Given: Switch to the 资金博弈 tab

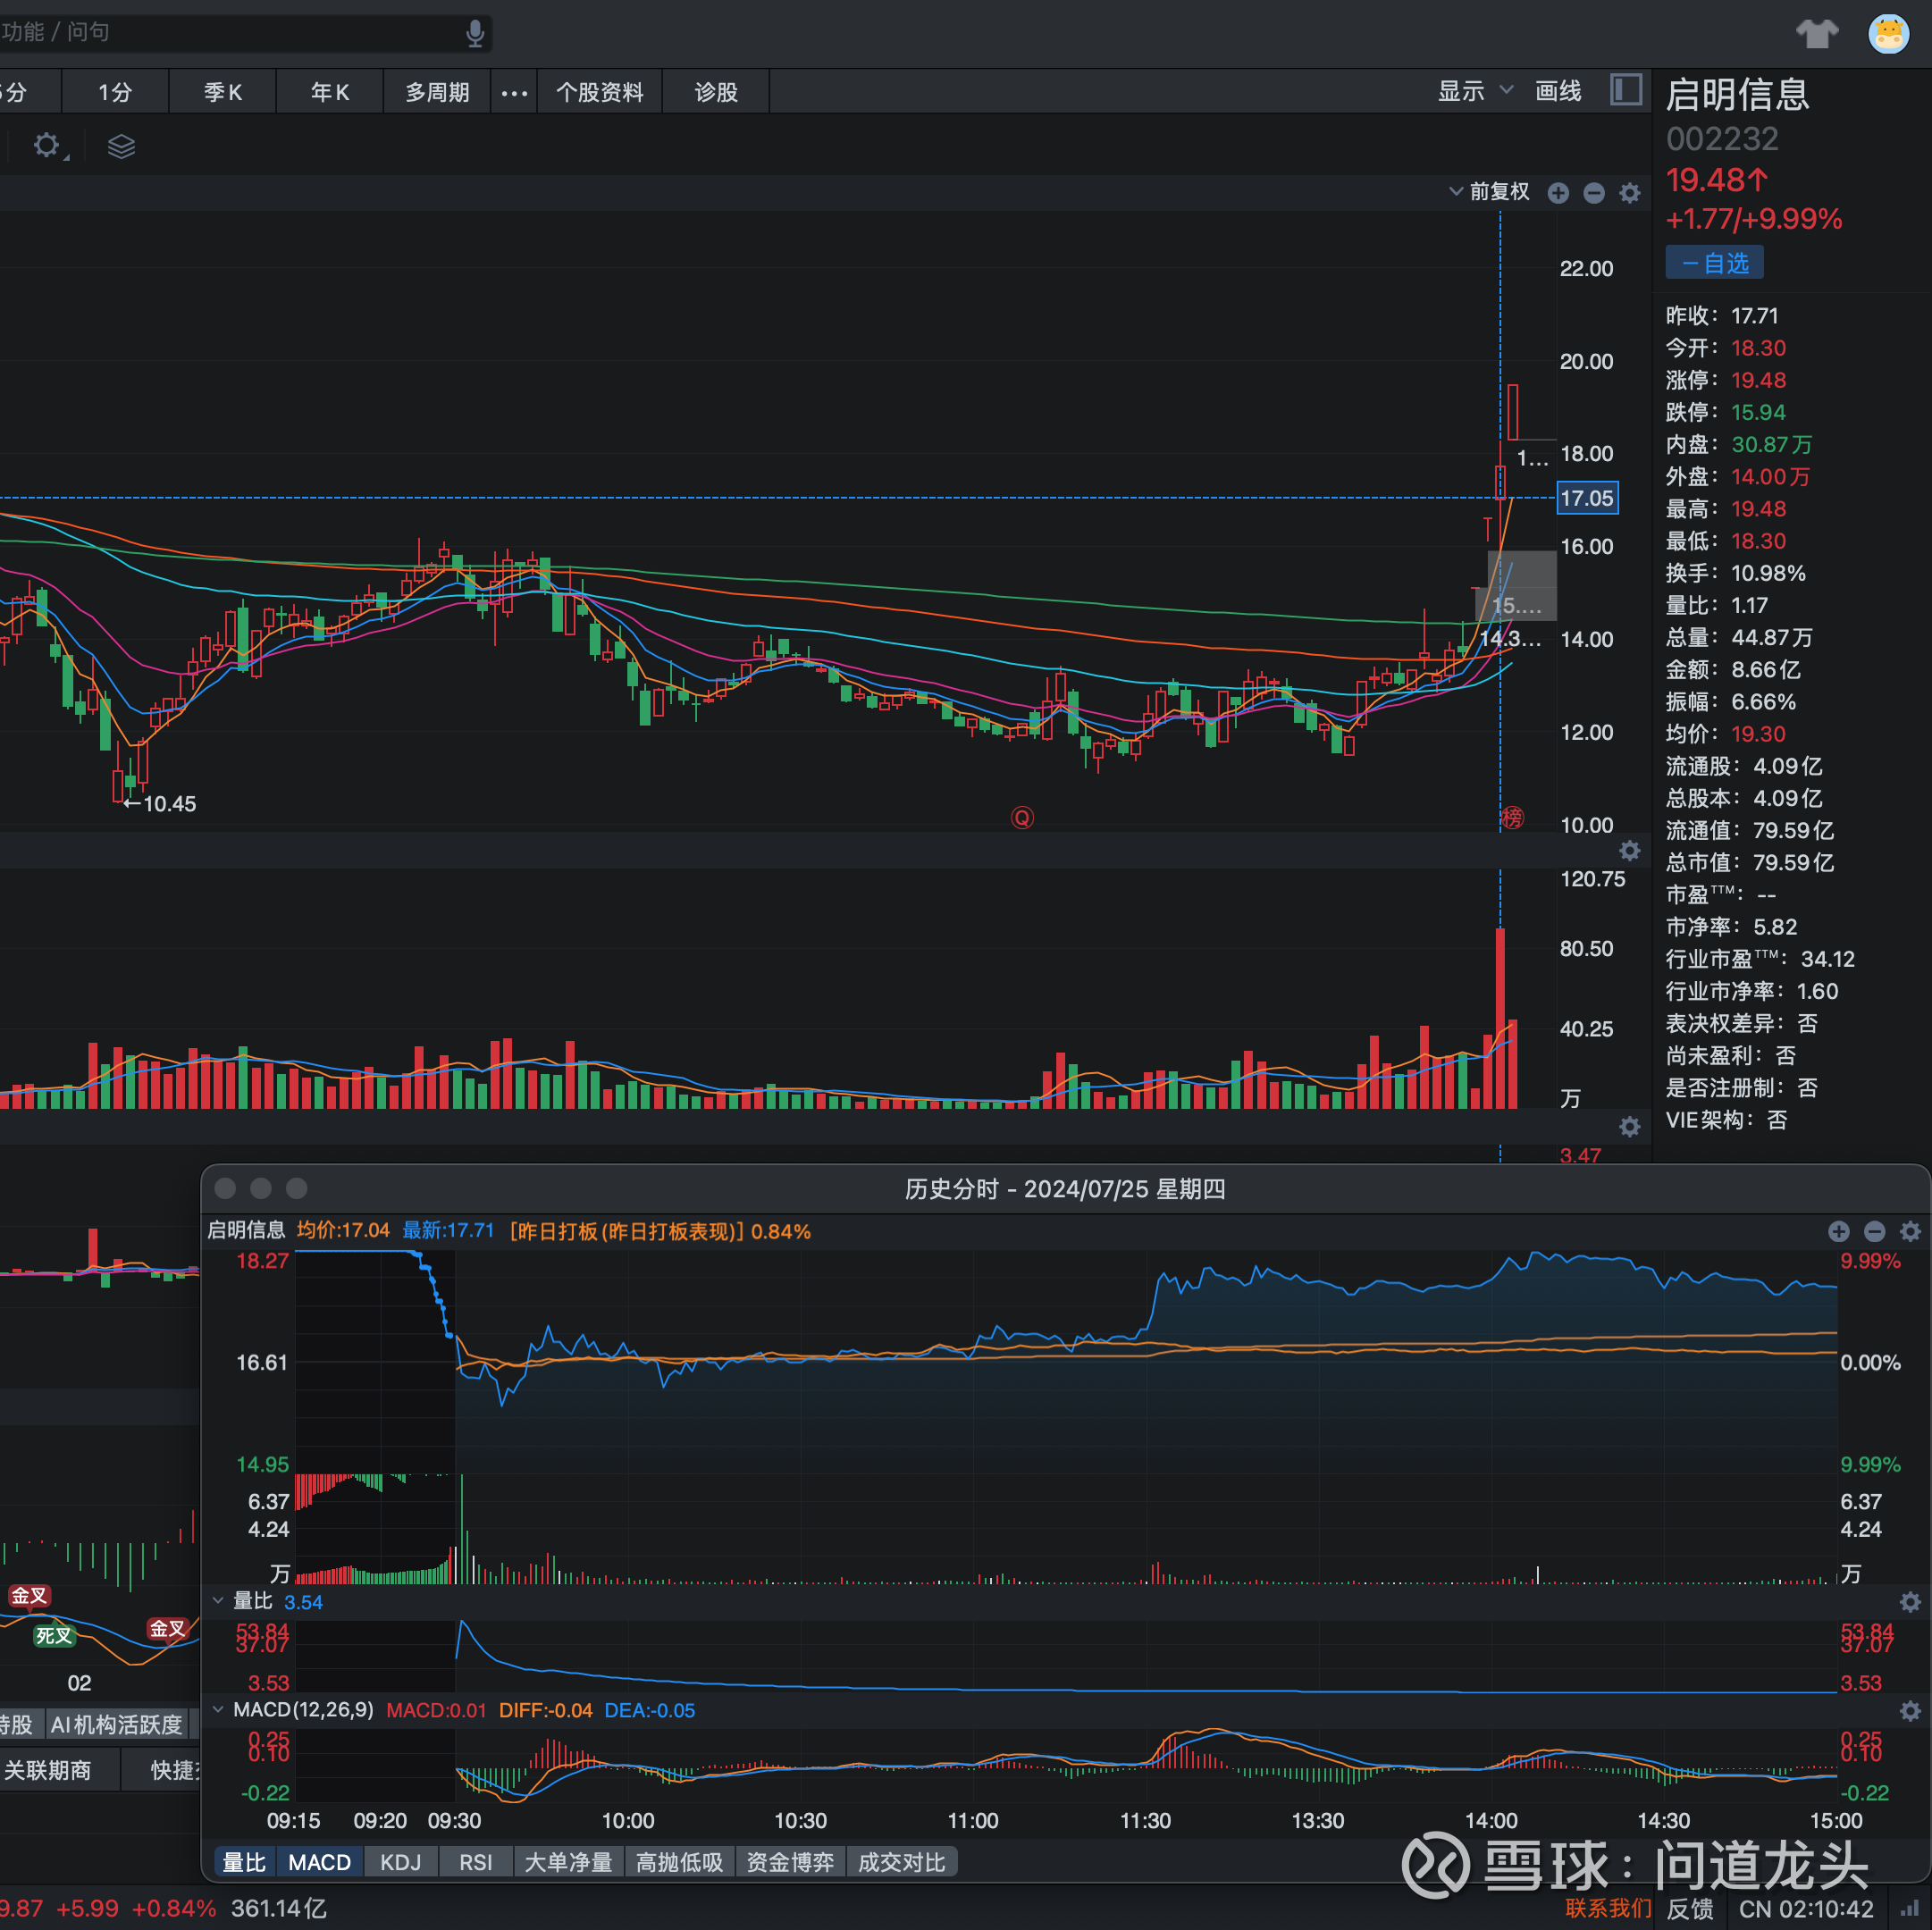Looking at the screenshot, I should click(790, 1862).
